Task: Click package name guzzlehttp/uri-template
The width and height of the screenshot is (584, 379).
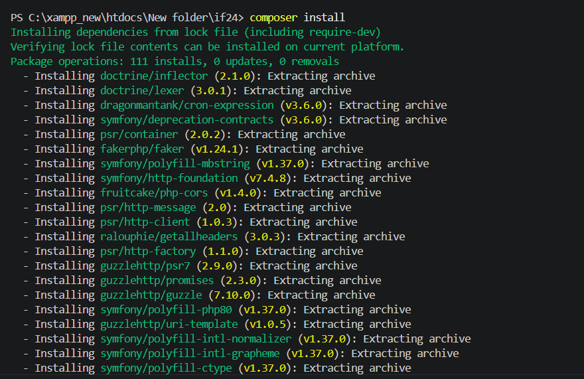Action: tap(169, 324)
